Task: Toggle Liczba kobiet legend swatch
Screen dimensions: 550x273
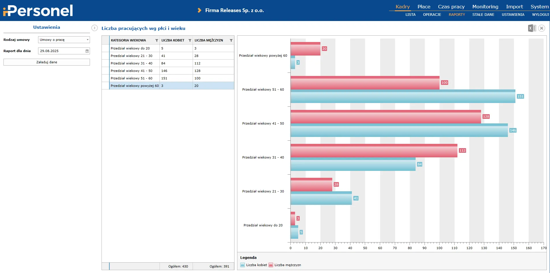Action: click(x=243, y=265)
